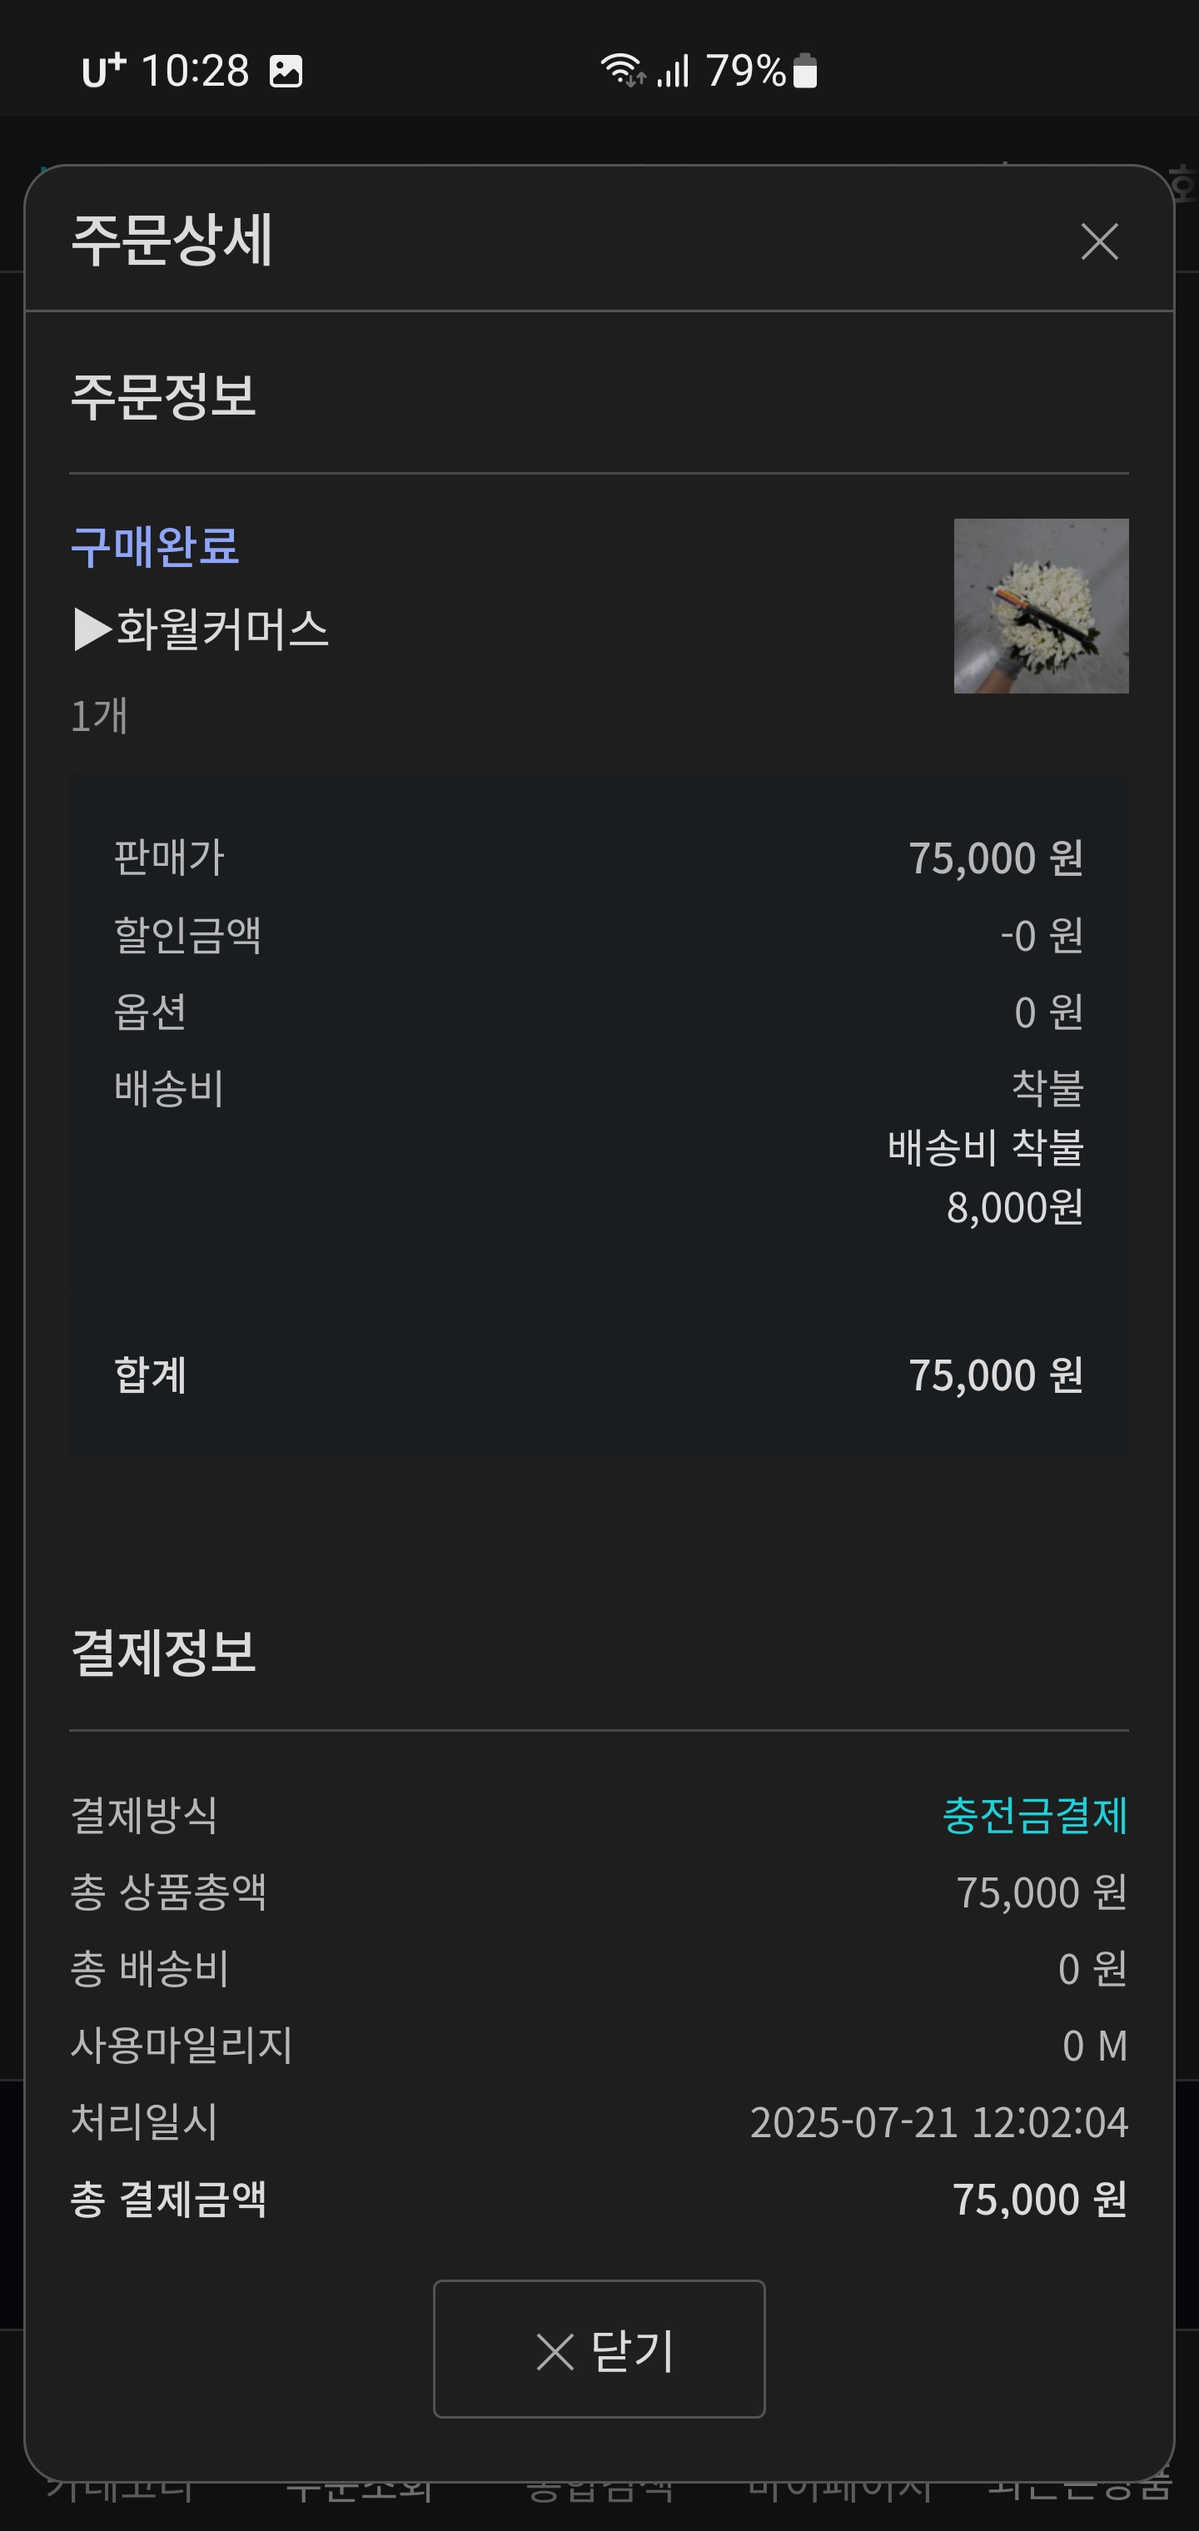
Task: Tap the U+ carrier indicator
Action: tap(103, 71)
